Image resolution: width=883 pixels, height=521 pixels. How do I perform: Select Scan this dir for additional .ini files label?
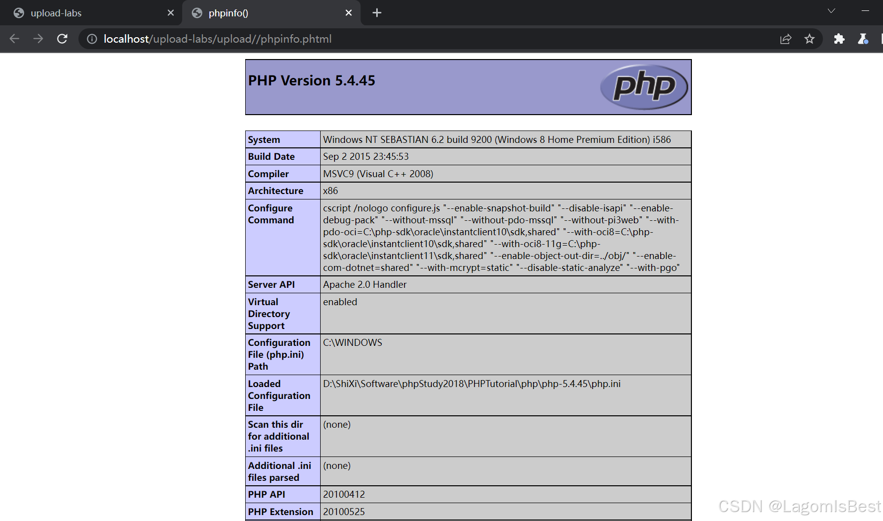(279, 437)
